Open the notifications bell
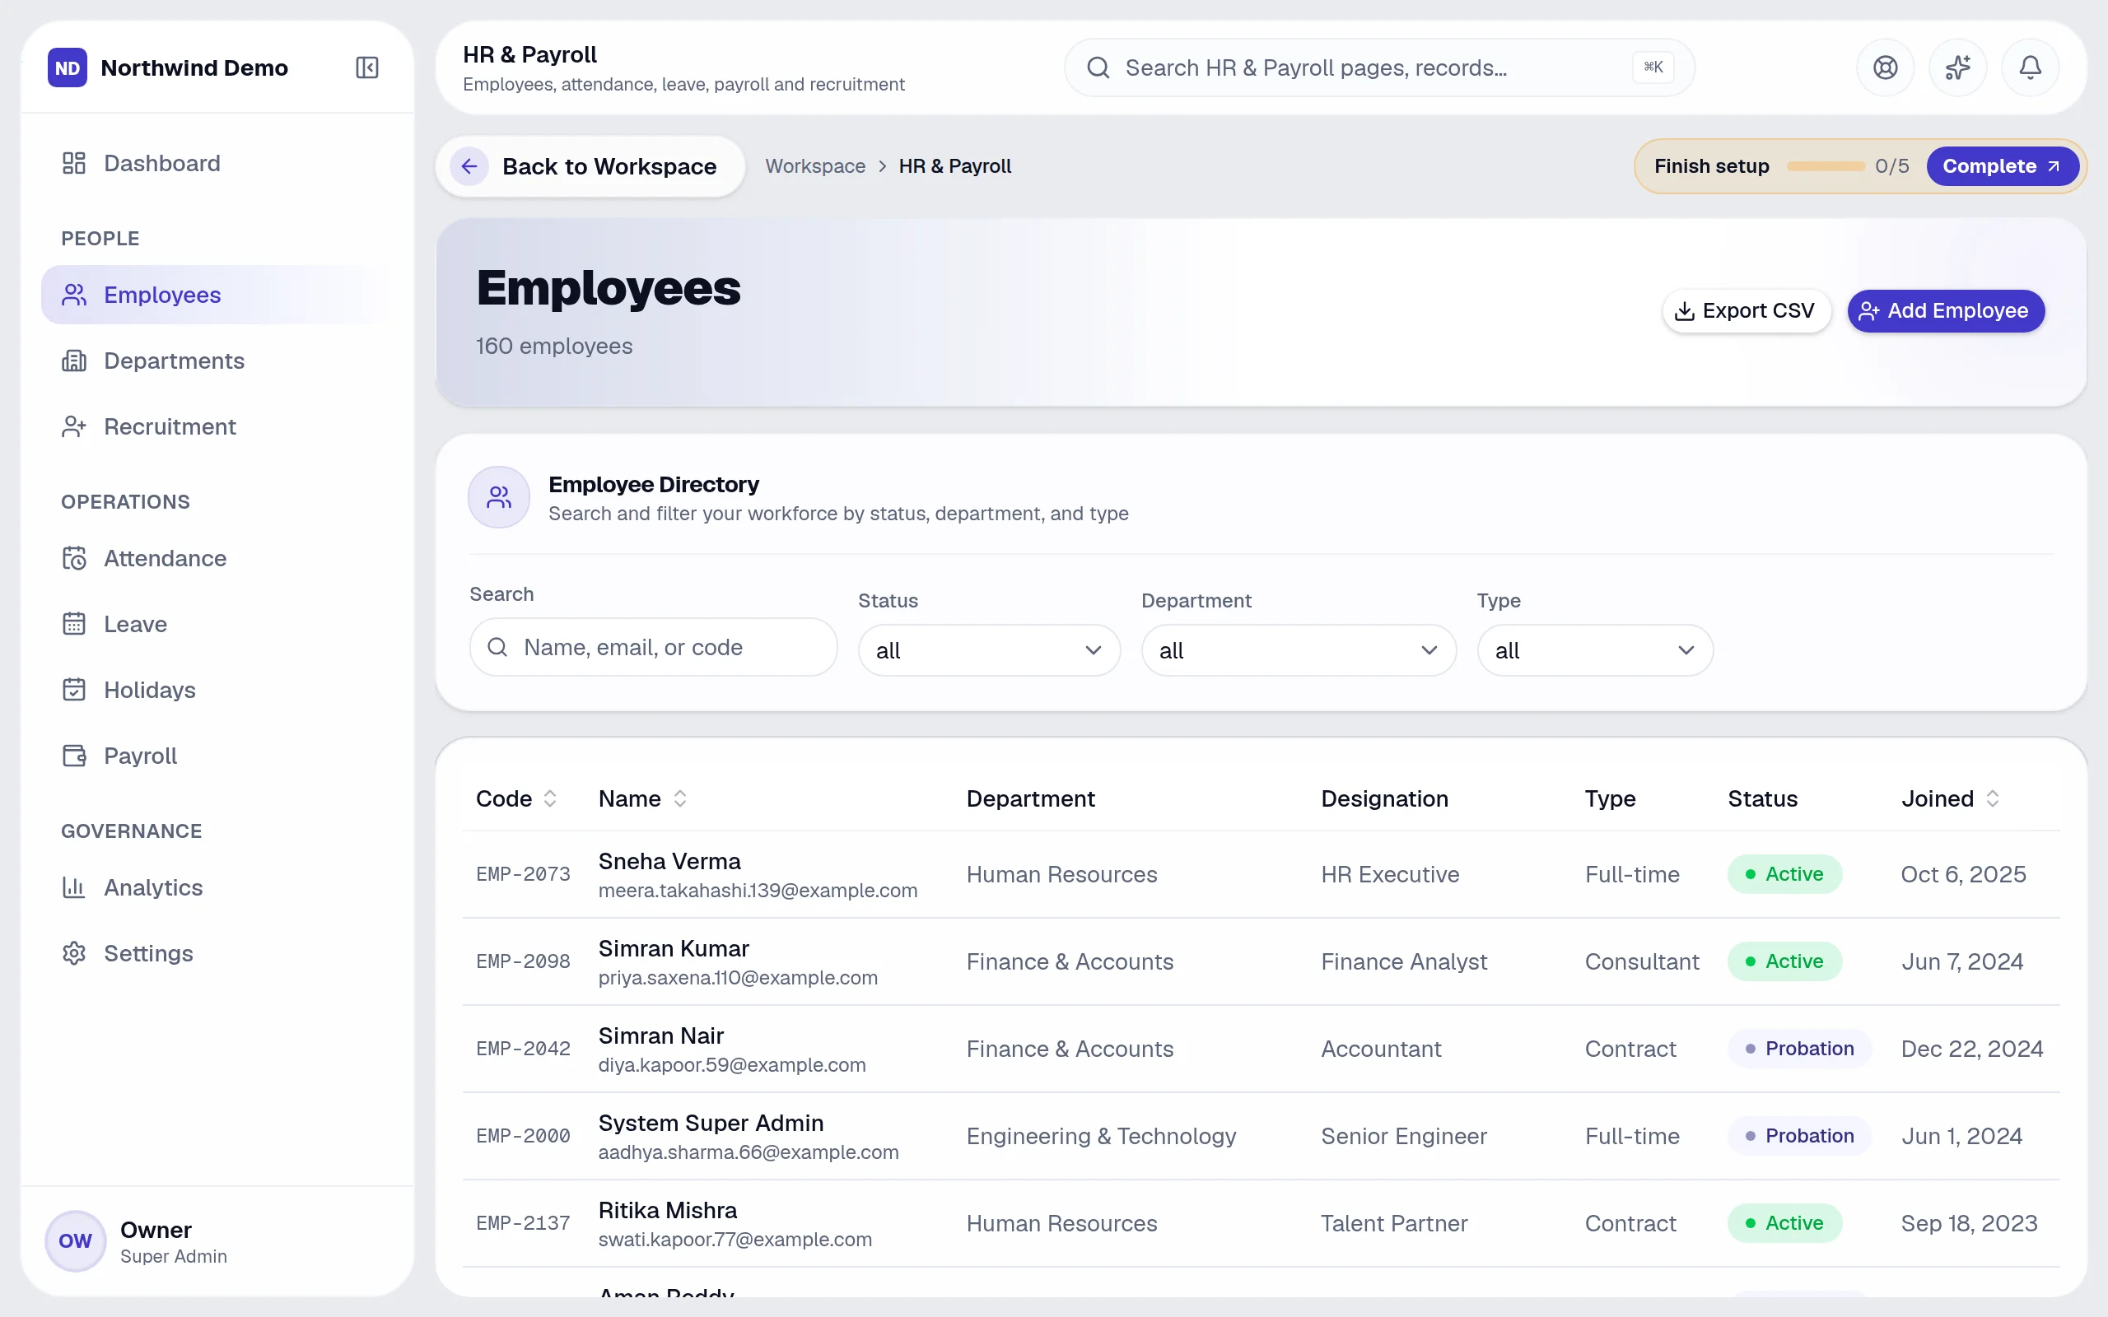The height and width of the screenshot is (1317, 2108). tap(2030, 67)
